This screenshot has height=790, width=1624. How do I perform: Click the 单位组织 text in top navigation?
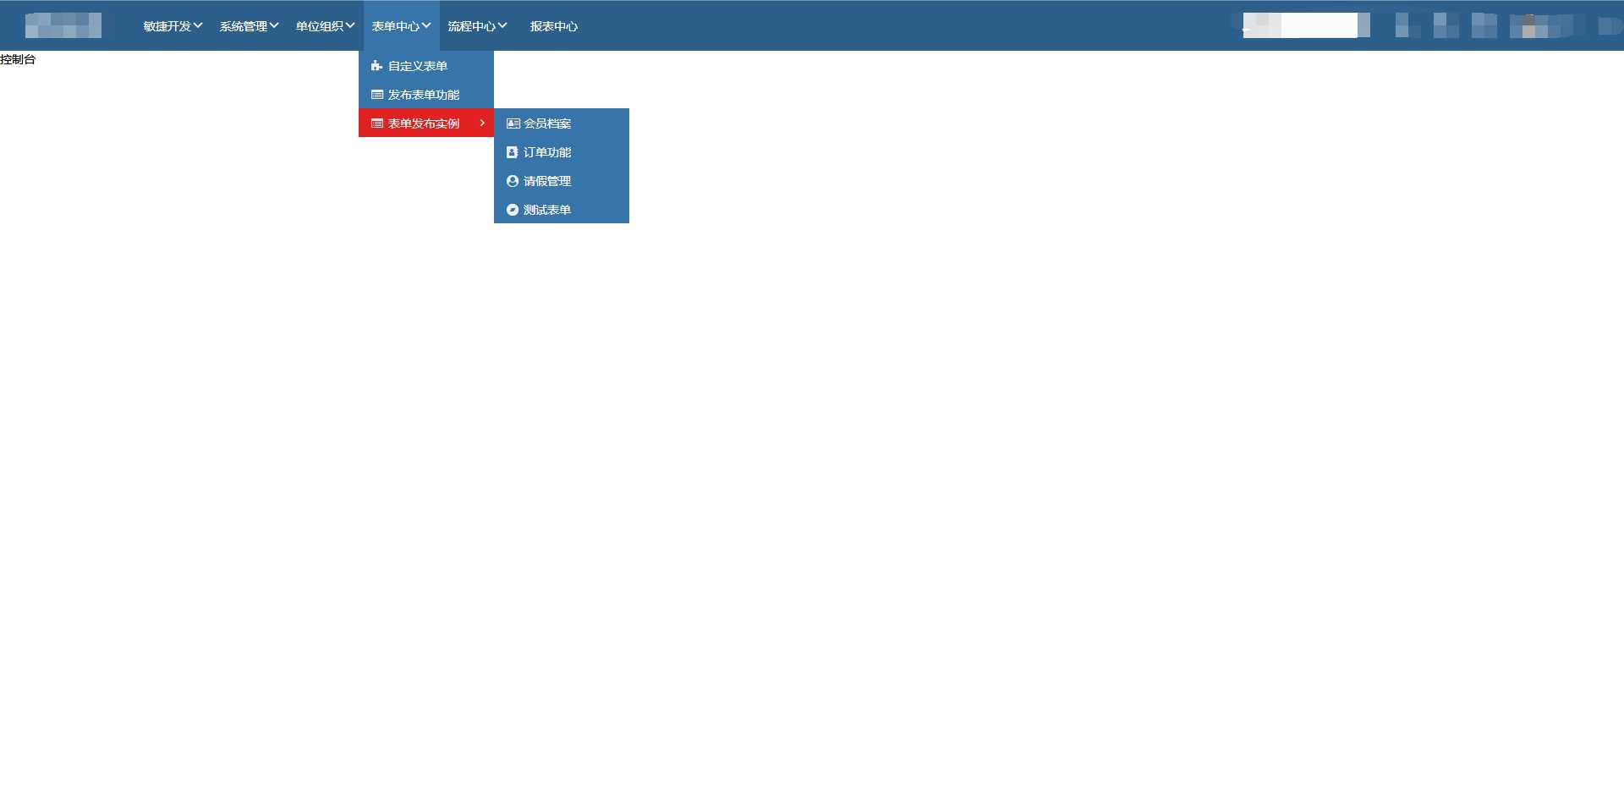coord(319,26)
